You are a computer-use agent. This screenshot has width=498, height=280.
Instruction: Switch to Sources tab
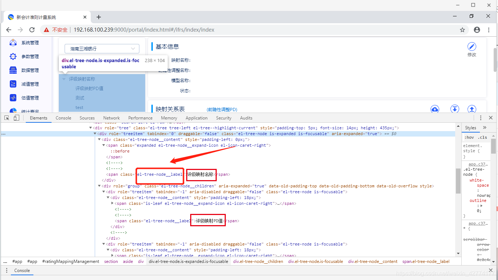[x=87, y=118]
